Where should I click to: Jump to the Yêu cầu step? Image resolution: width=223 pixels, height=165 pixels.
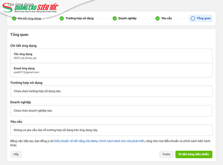click(166, 19)
